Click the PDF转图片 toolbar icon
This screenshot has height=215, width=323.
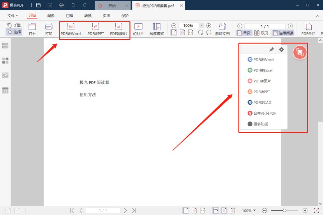click(x=118, y=29)
